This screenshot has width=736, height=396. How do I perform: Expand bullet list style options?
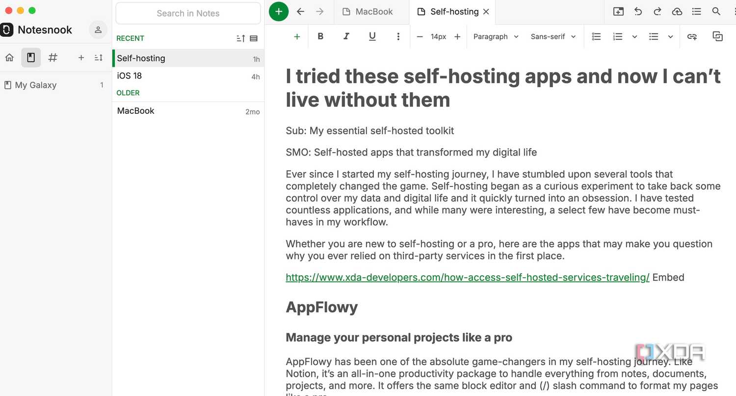point(671,37)
